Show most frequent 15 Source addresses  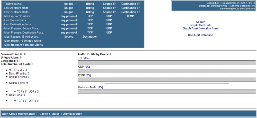(69, 37)
